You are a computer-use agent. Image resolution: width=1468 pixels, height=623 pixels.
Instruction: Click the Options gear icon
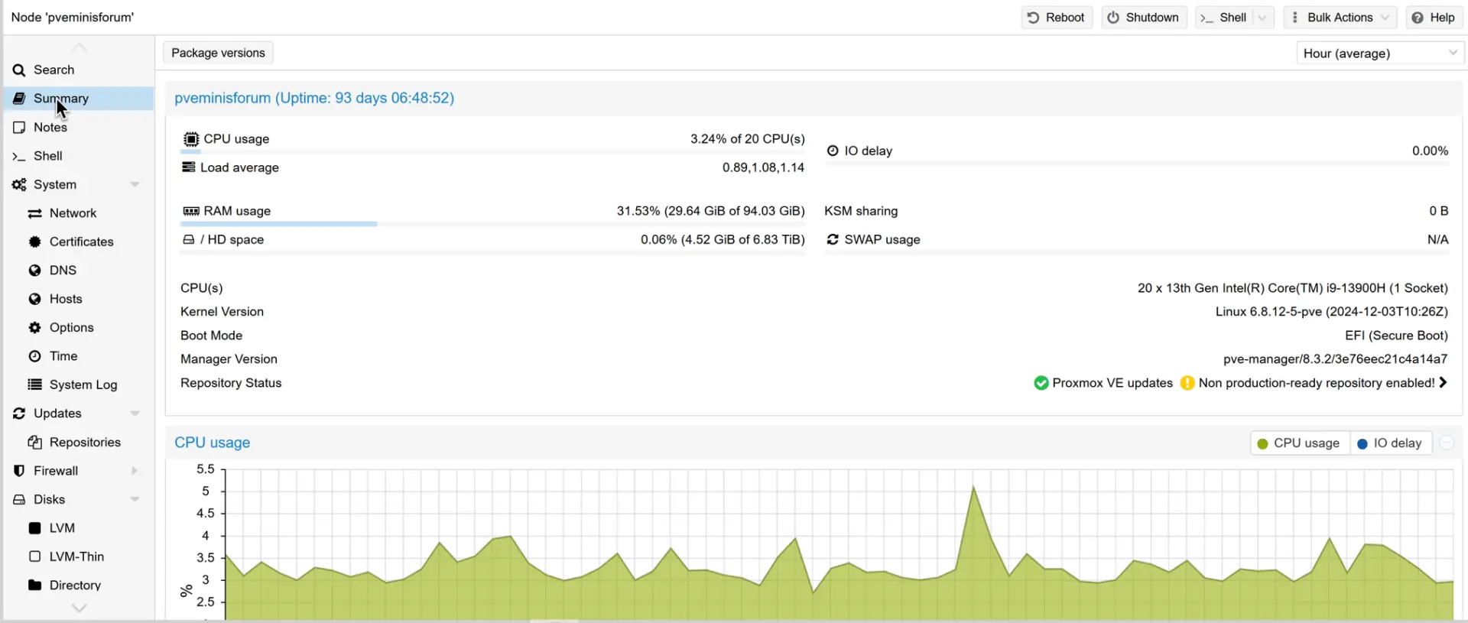34,327
